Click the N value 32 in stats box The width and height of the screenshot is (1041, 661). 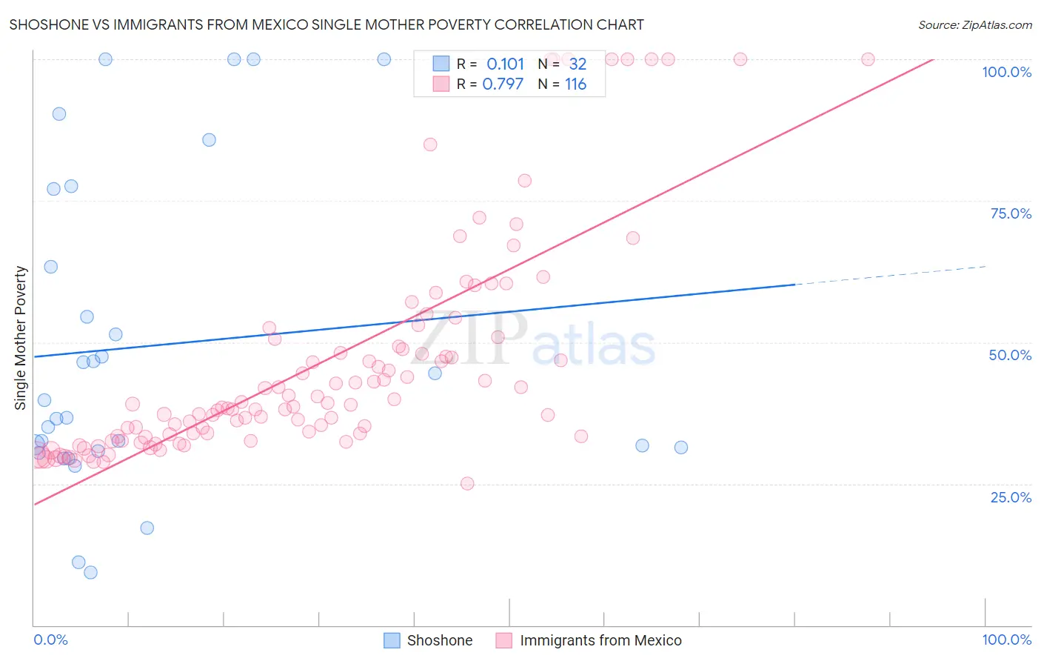pyautogui.click(x=578, y=64)
